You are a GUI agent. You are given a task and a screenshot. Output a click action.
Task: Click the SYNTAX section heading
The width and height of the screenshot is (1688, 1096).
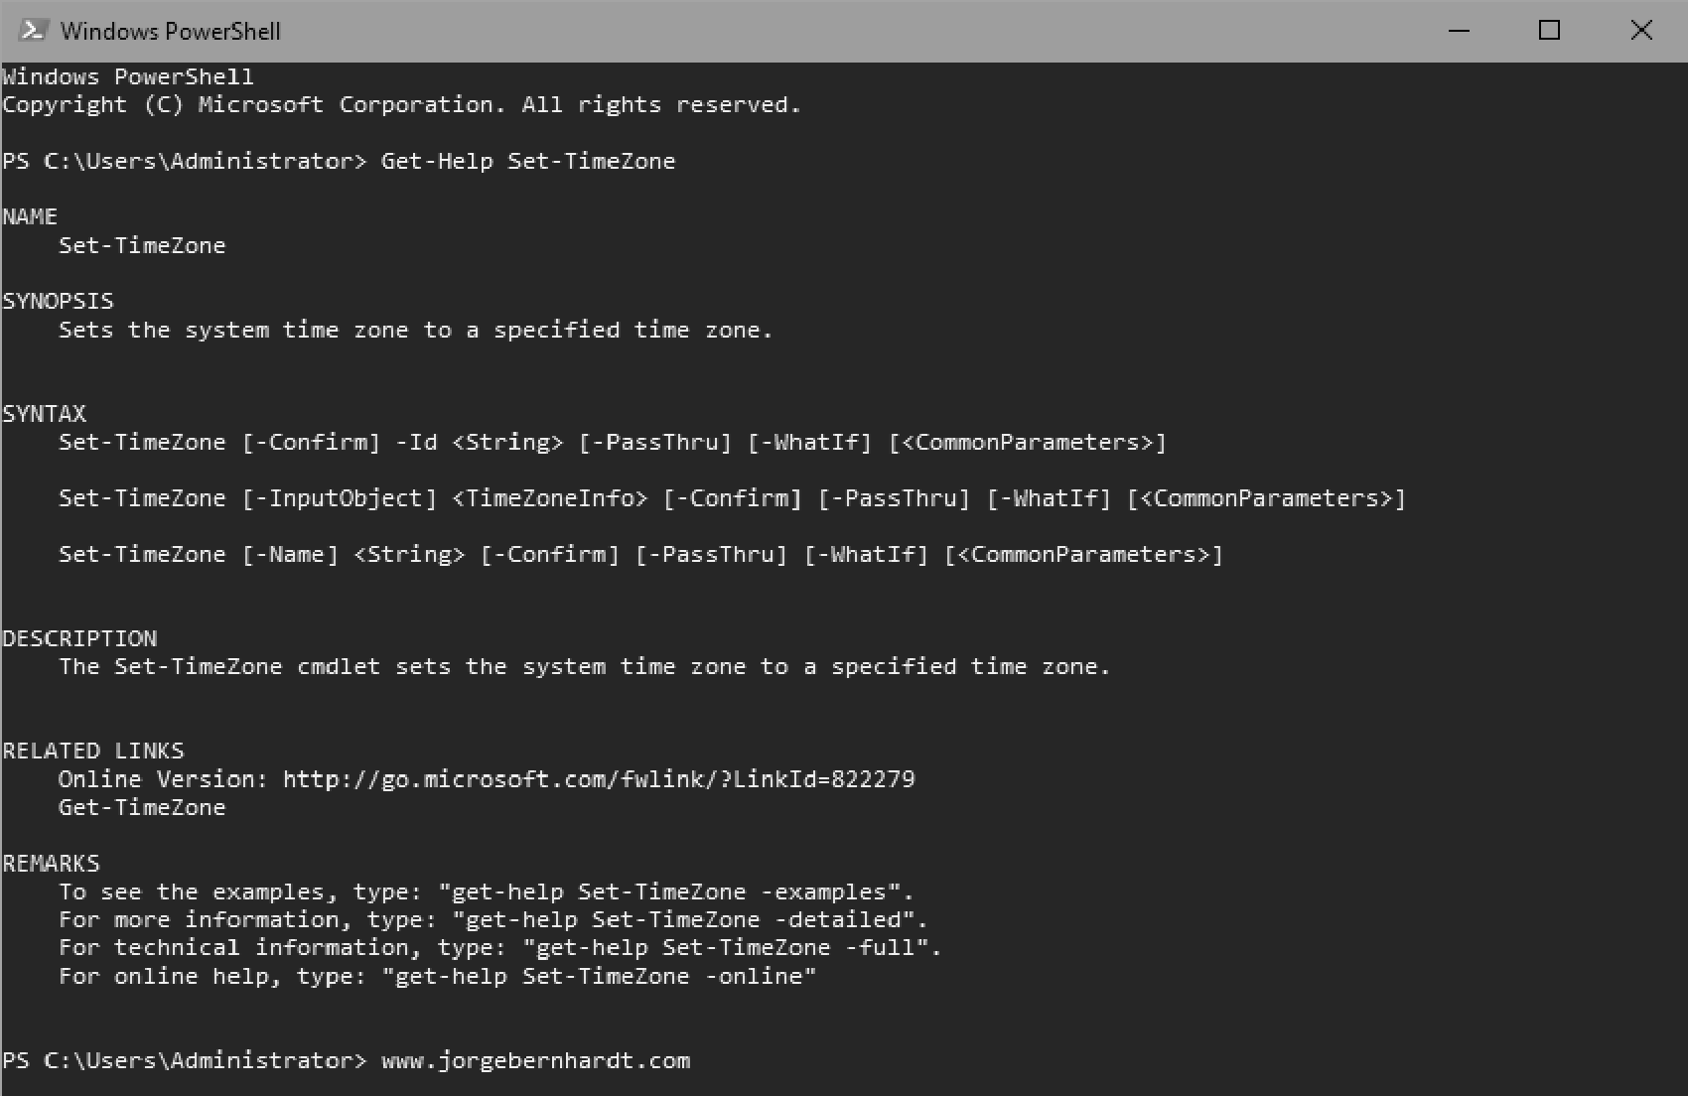click(44, 413)
